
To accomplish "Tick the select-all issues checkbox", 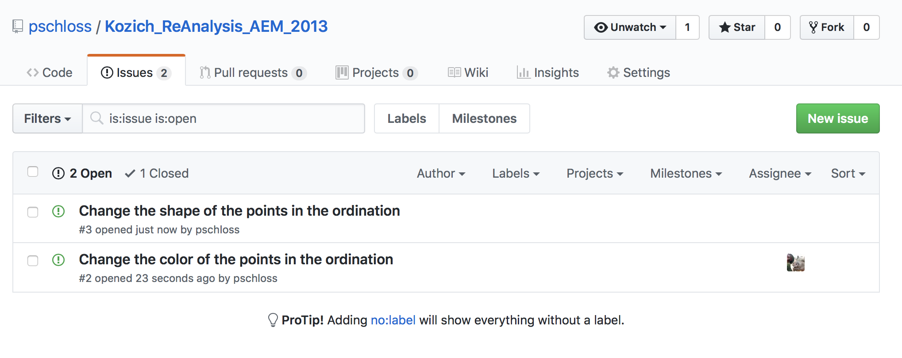I will (33, 171).
